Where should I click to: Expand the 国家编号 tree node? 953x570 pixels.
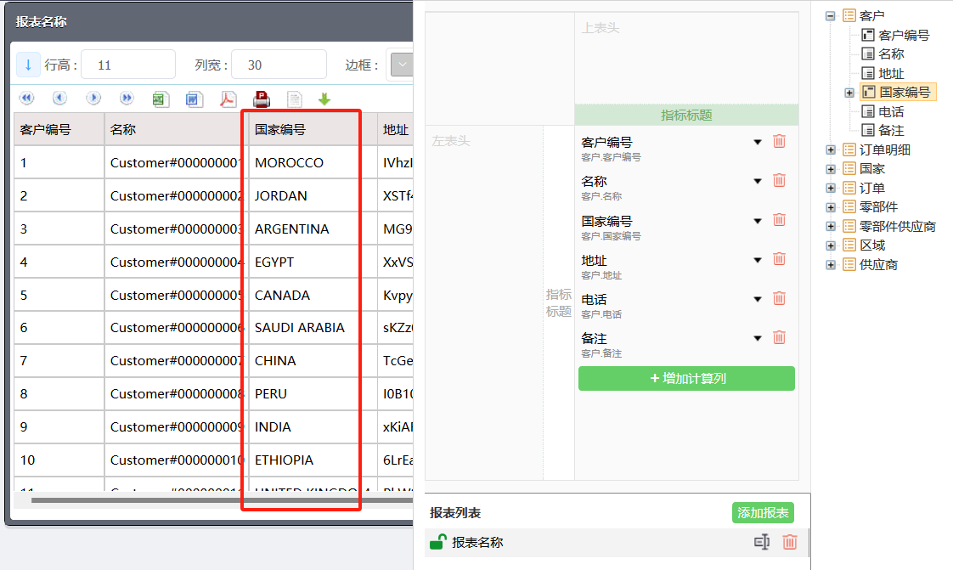click(849, 93)
